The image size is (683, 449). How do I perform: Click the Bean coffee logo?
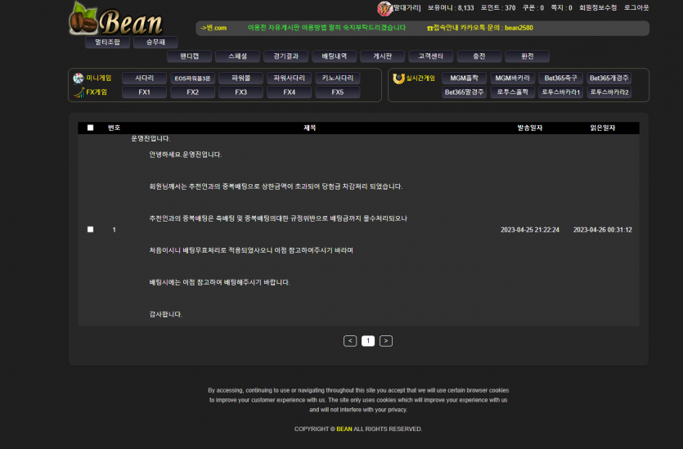[115, 19]
